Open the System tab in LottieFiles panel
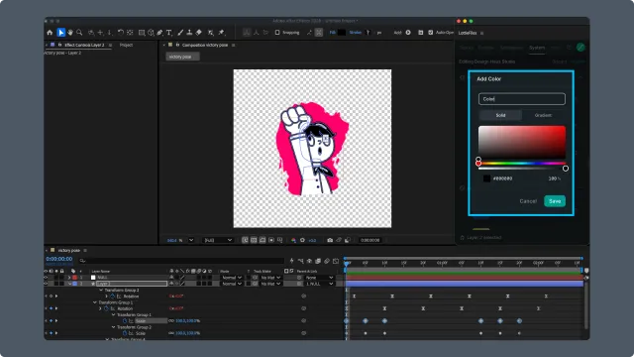The image size is (634, 357). pyautogui.click(x=537, y=48)
